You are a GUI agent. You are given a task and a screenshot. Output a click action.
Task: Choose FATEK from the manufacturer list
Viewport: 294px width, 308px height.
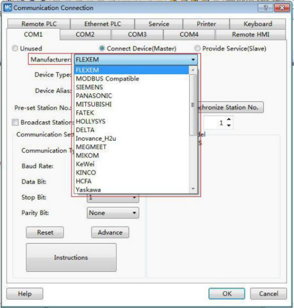132,113
